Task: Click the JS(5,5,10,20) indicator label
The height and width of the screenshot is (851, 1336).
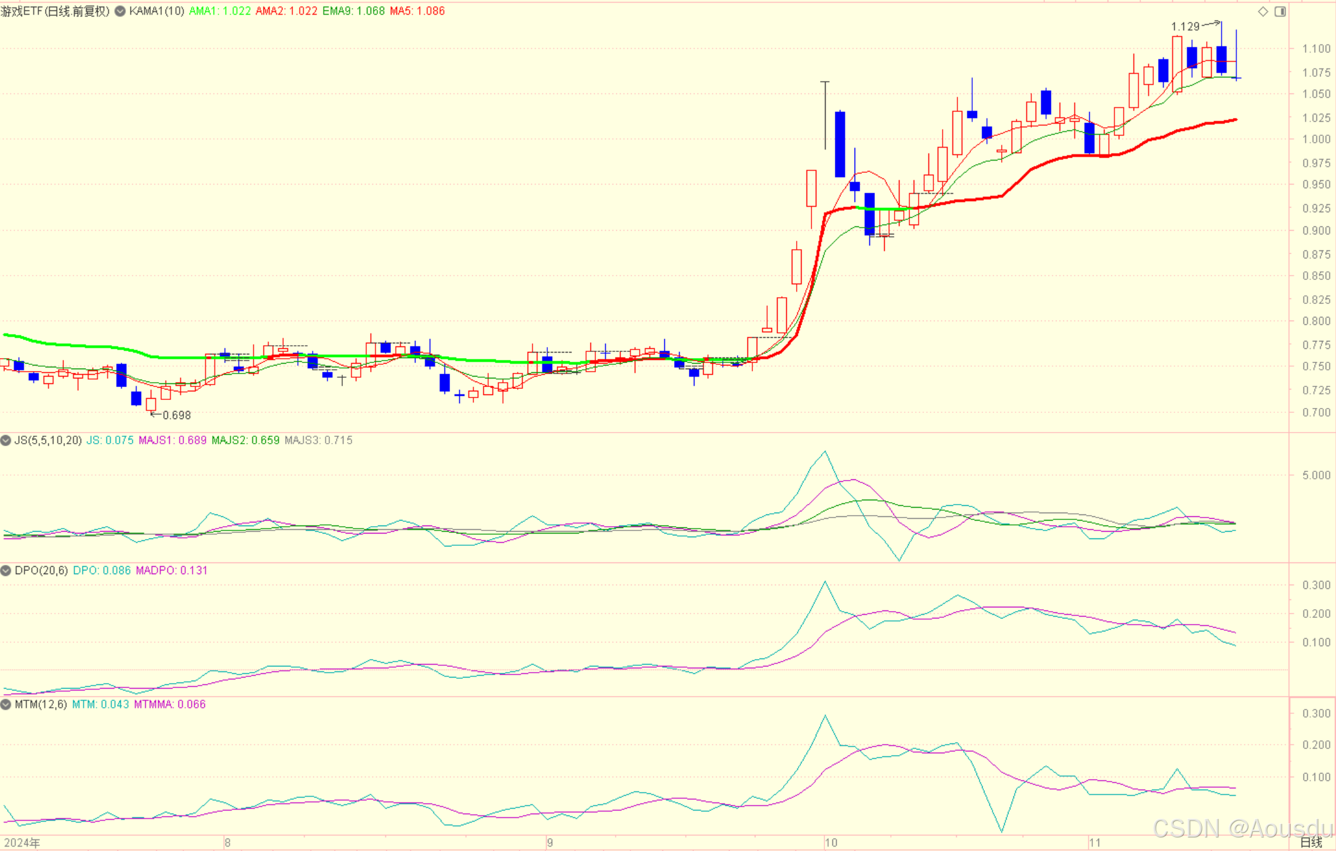Action: [48, 441]
